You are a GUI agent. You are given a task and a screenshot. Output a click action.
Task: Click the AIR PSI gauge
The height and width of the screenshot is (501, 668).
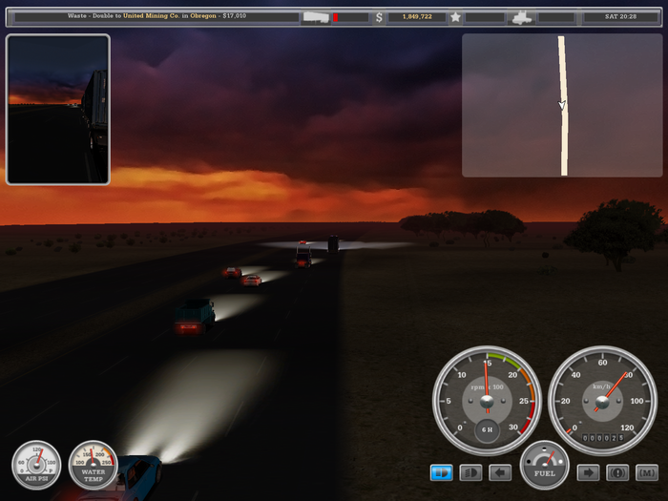(36, 465)
